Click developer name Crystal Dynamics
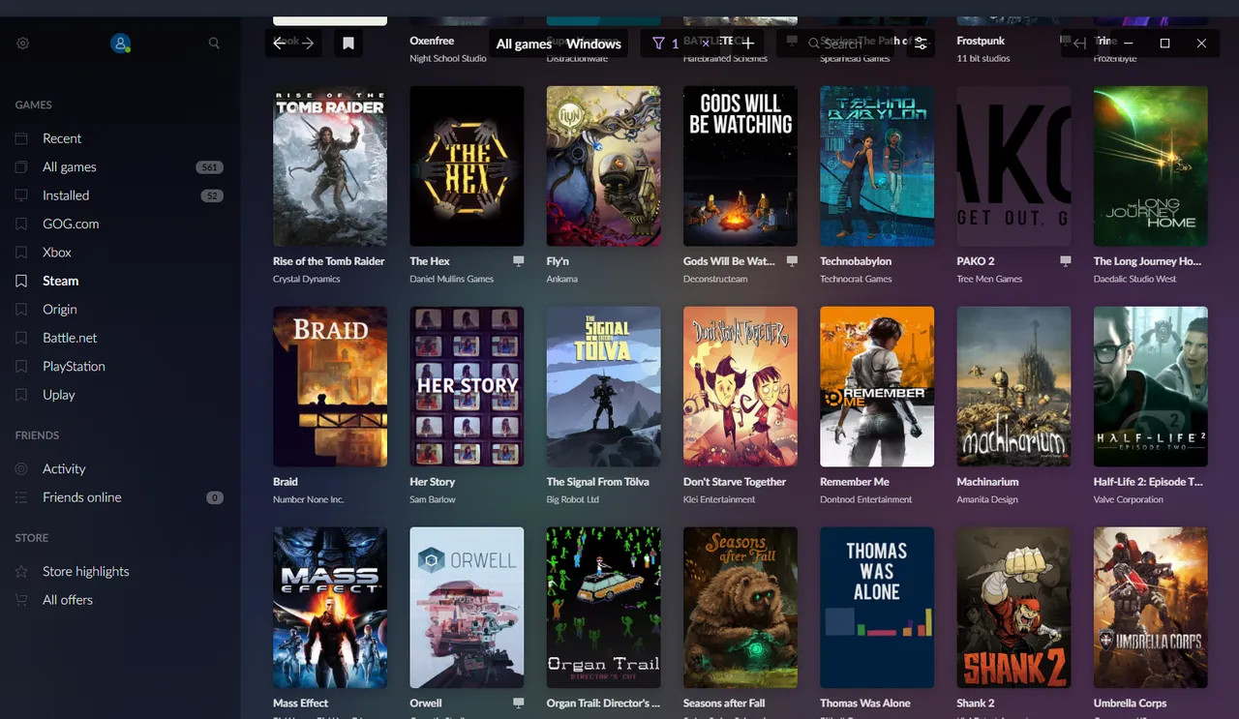Screen dimensions: 1239x719 tap(307, 280)
